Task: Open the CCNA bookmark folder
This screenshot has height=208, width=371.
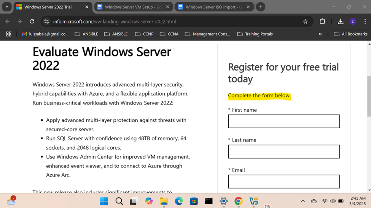Action: (169, 34)
